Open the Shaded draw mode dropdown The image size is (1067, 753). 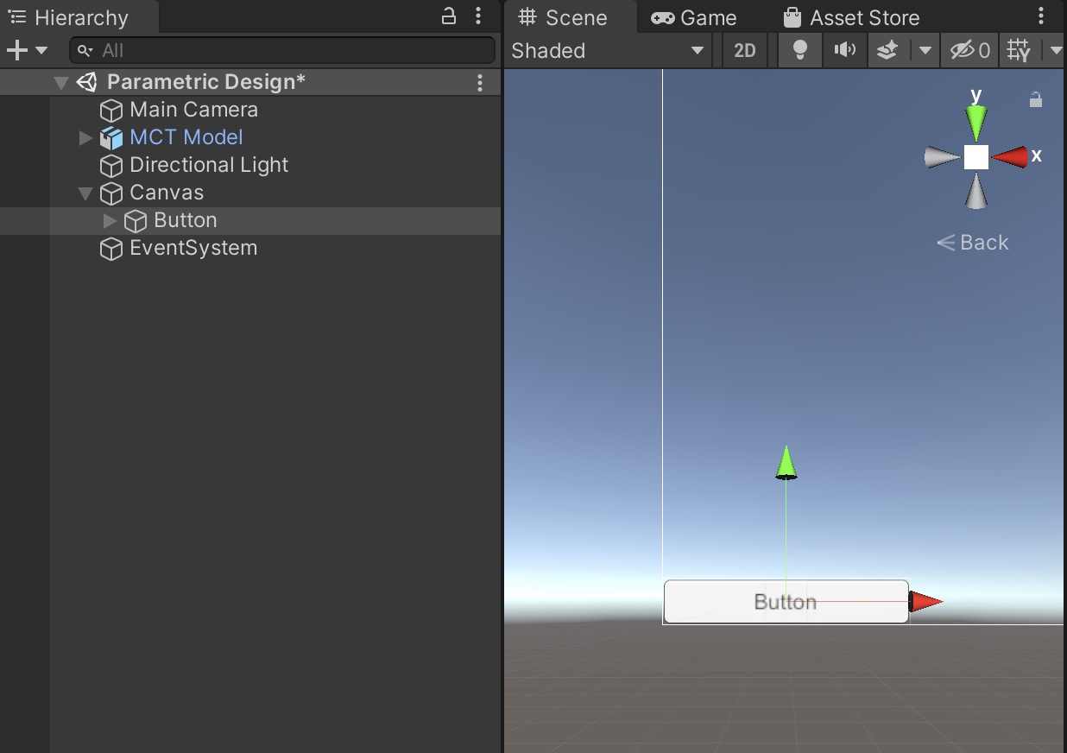[609, 51]
